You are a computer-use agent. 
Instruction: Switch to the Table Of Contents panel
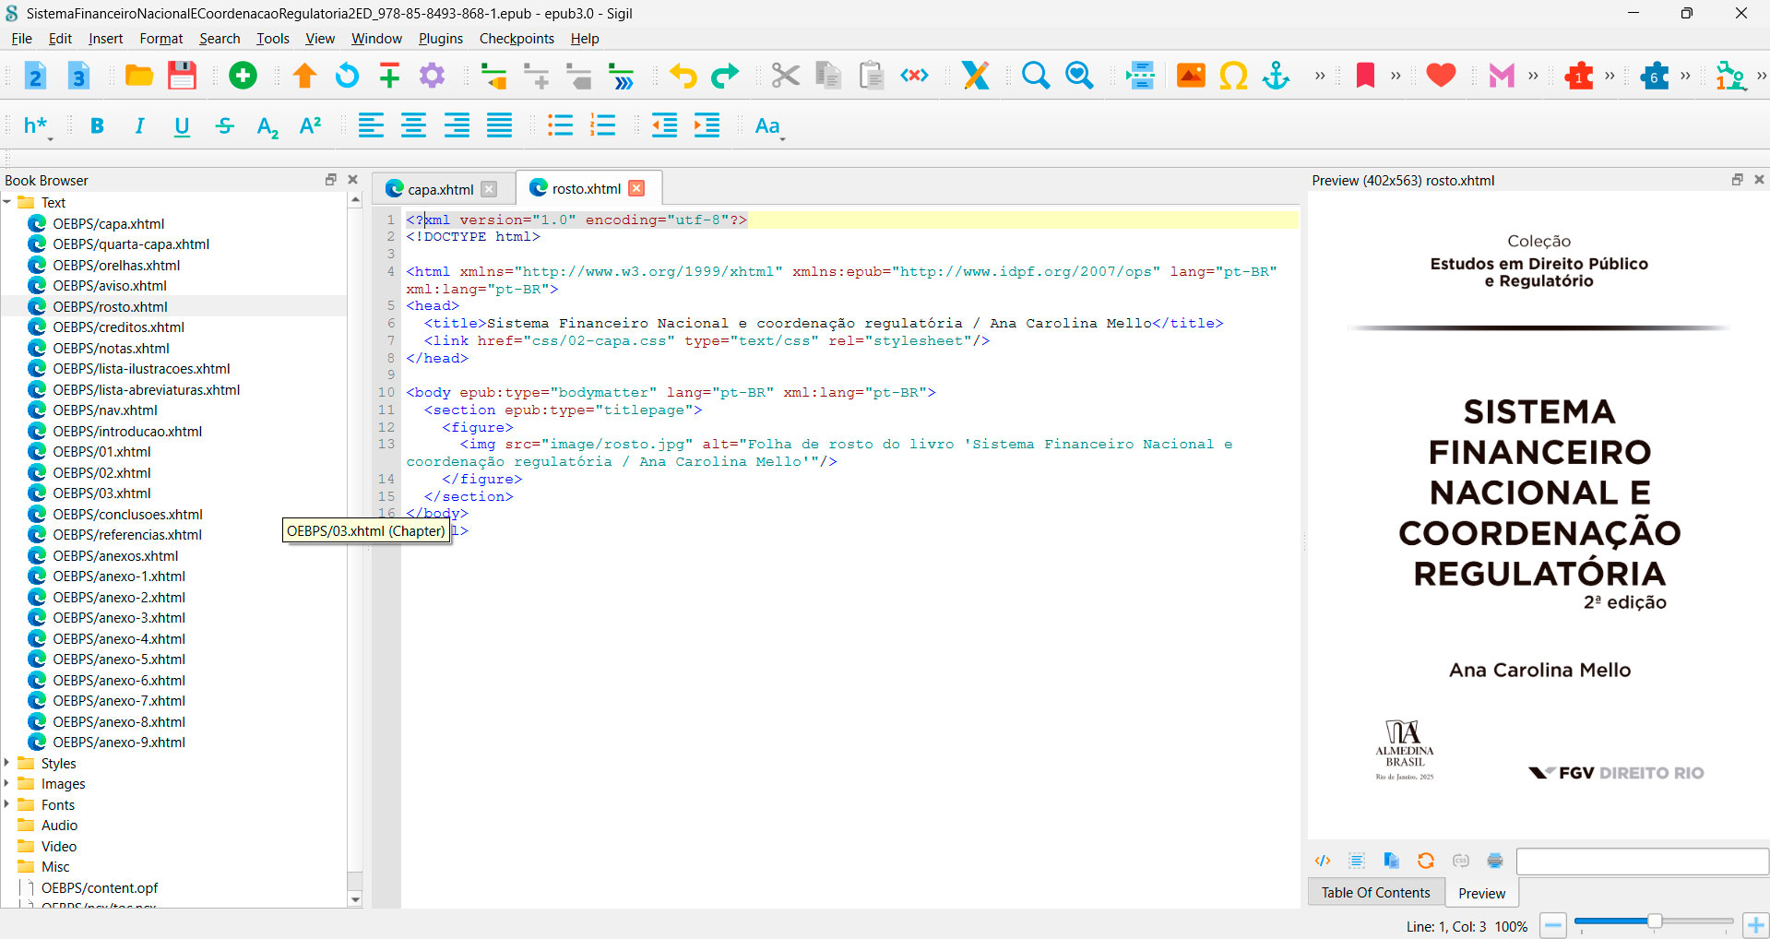tap(1374, 892)
